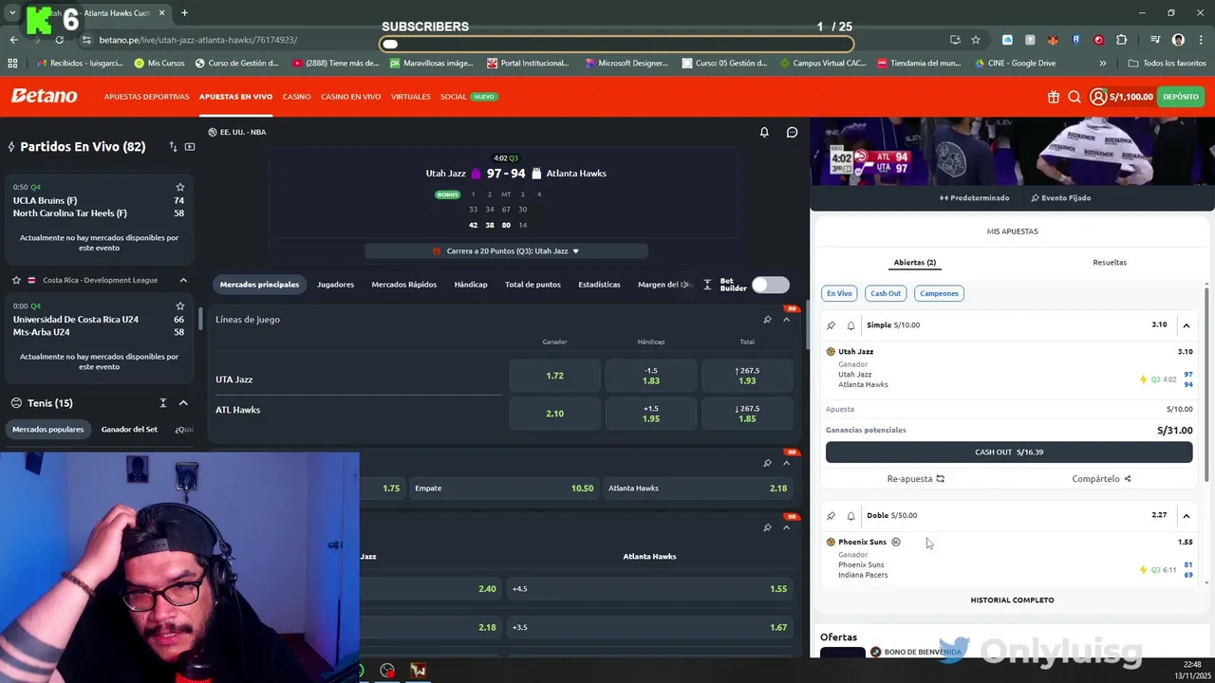Select Mercados Rápidos tab

(403, 285)
